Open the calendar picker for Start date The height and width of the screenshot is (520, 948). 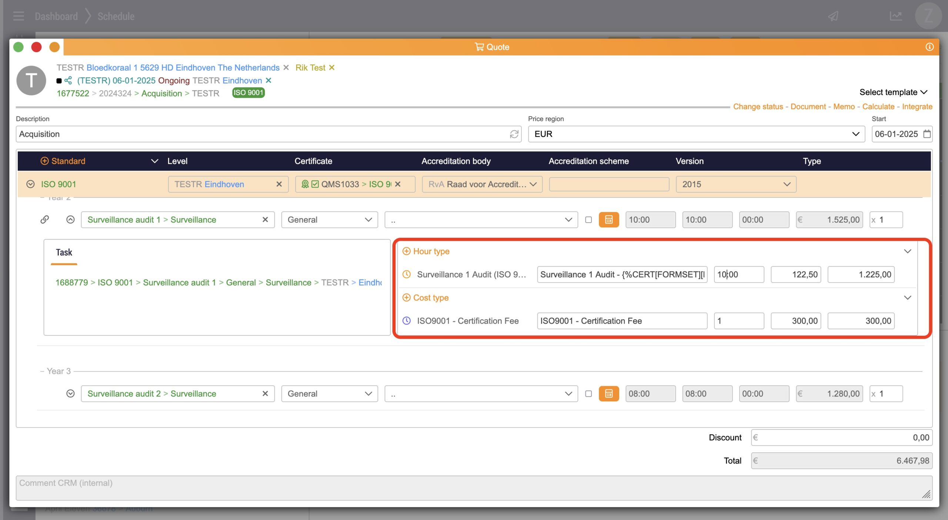point(927,134)
